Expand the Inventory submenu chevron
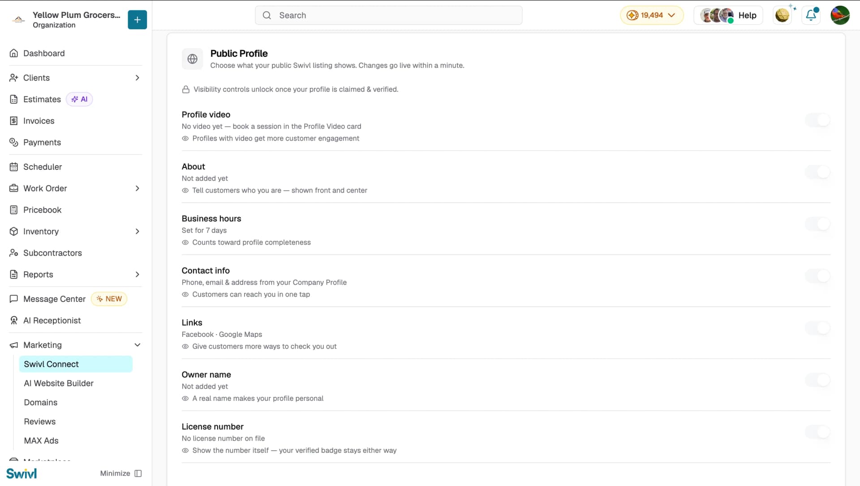860x486 pixels. click(x=138, y=232)
